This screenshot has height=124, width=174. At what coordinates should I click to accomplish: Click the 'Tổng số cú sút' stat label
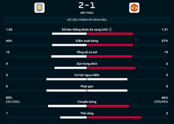(x=87, y=52)
